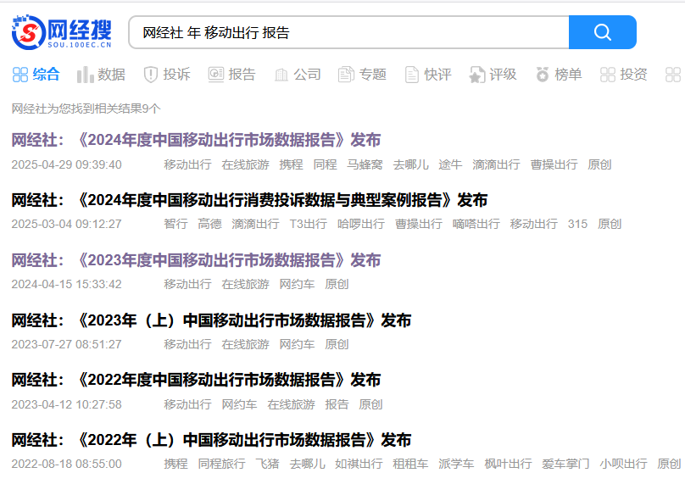Image resolution: width=685 pixels, height=484 pixels.
Task: Click 在线旅游 tag under 2023-07-27 result
Action: [x=246, y=345]
